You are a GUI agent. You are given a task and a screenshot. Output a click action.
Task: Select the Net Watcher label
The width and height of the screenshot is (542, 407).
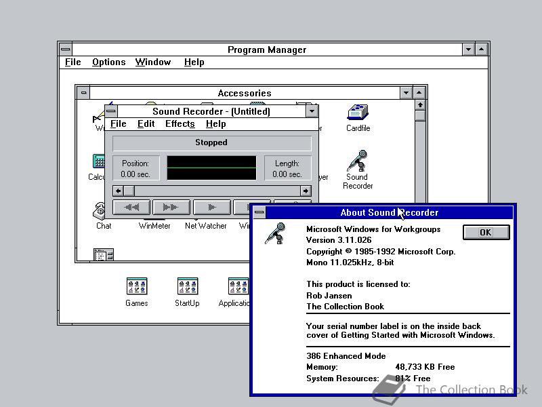point(206,226)
